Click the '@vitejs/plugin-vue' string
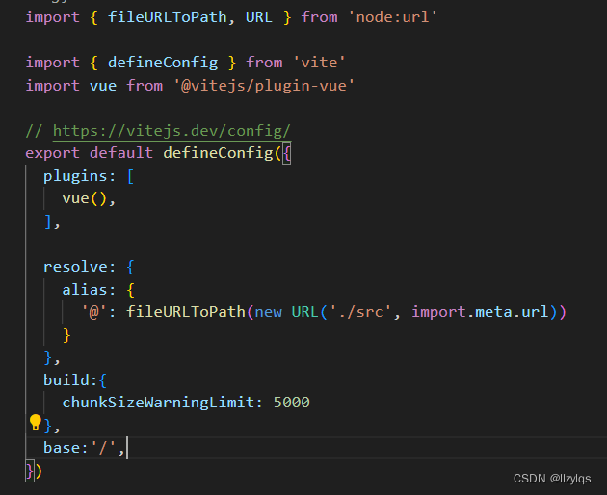 pyautogui.click(x=264, y=86)
